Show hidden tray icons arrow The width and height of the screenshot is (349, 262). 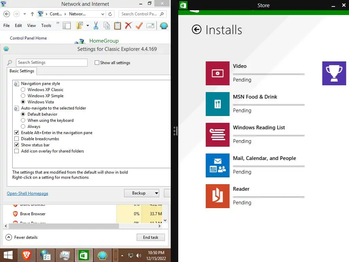pyautogui.click(x=122, y=256)
